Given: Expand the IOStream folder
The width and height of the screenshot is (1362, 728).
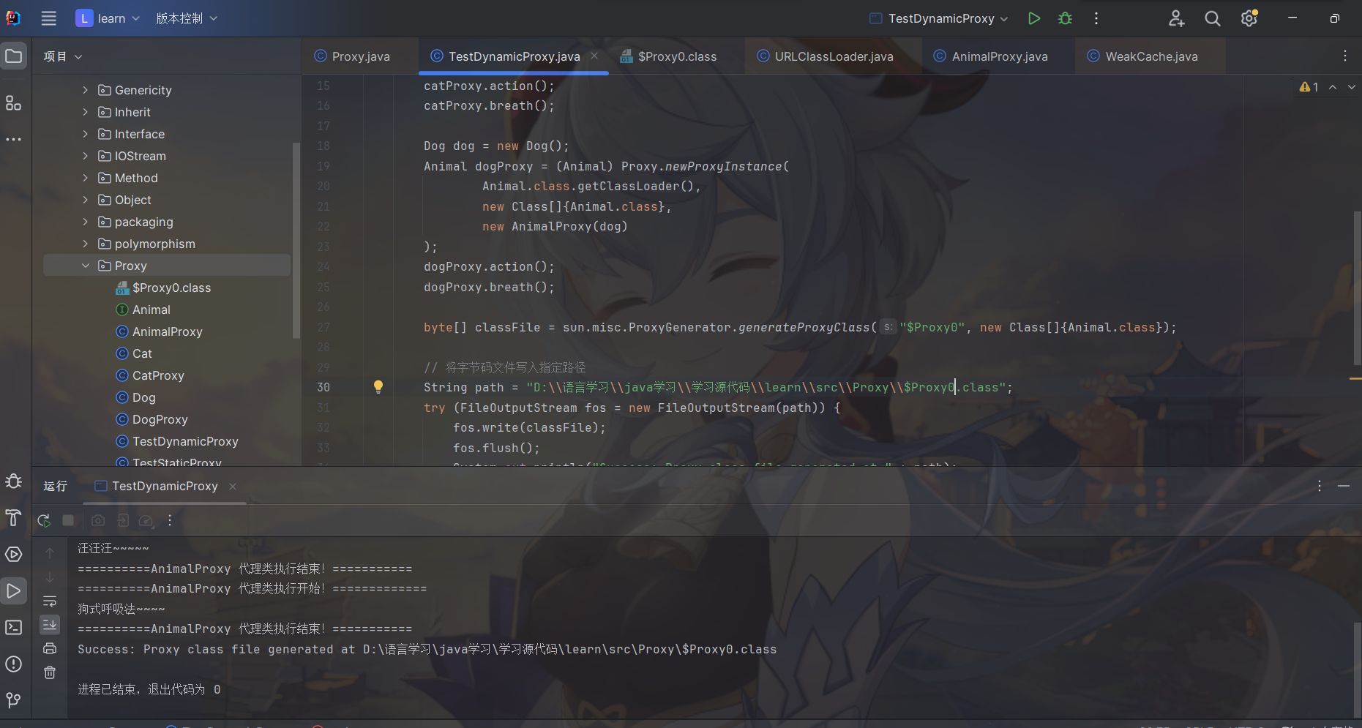Looking at the screenshot, I should click(86, 156).
